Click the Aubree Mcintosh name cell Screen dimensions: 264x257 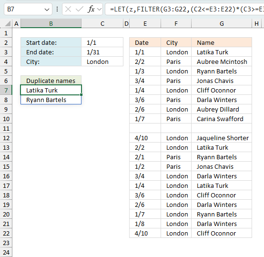click(222, 62)
